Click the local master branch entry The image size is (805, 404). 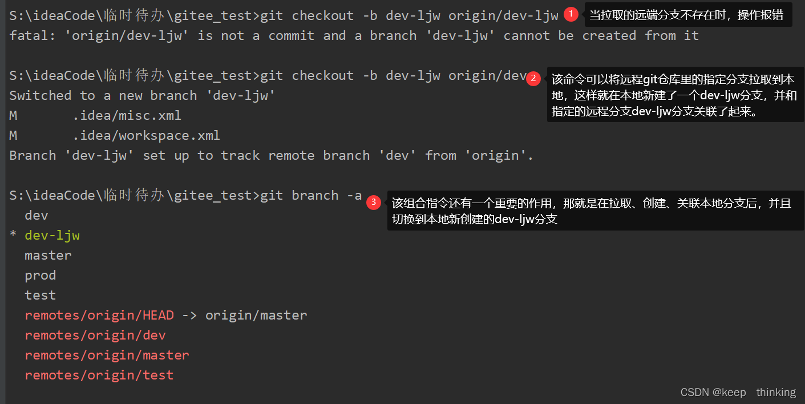click(x=48, y=256)
